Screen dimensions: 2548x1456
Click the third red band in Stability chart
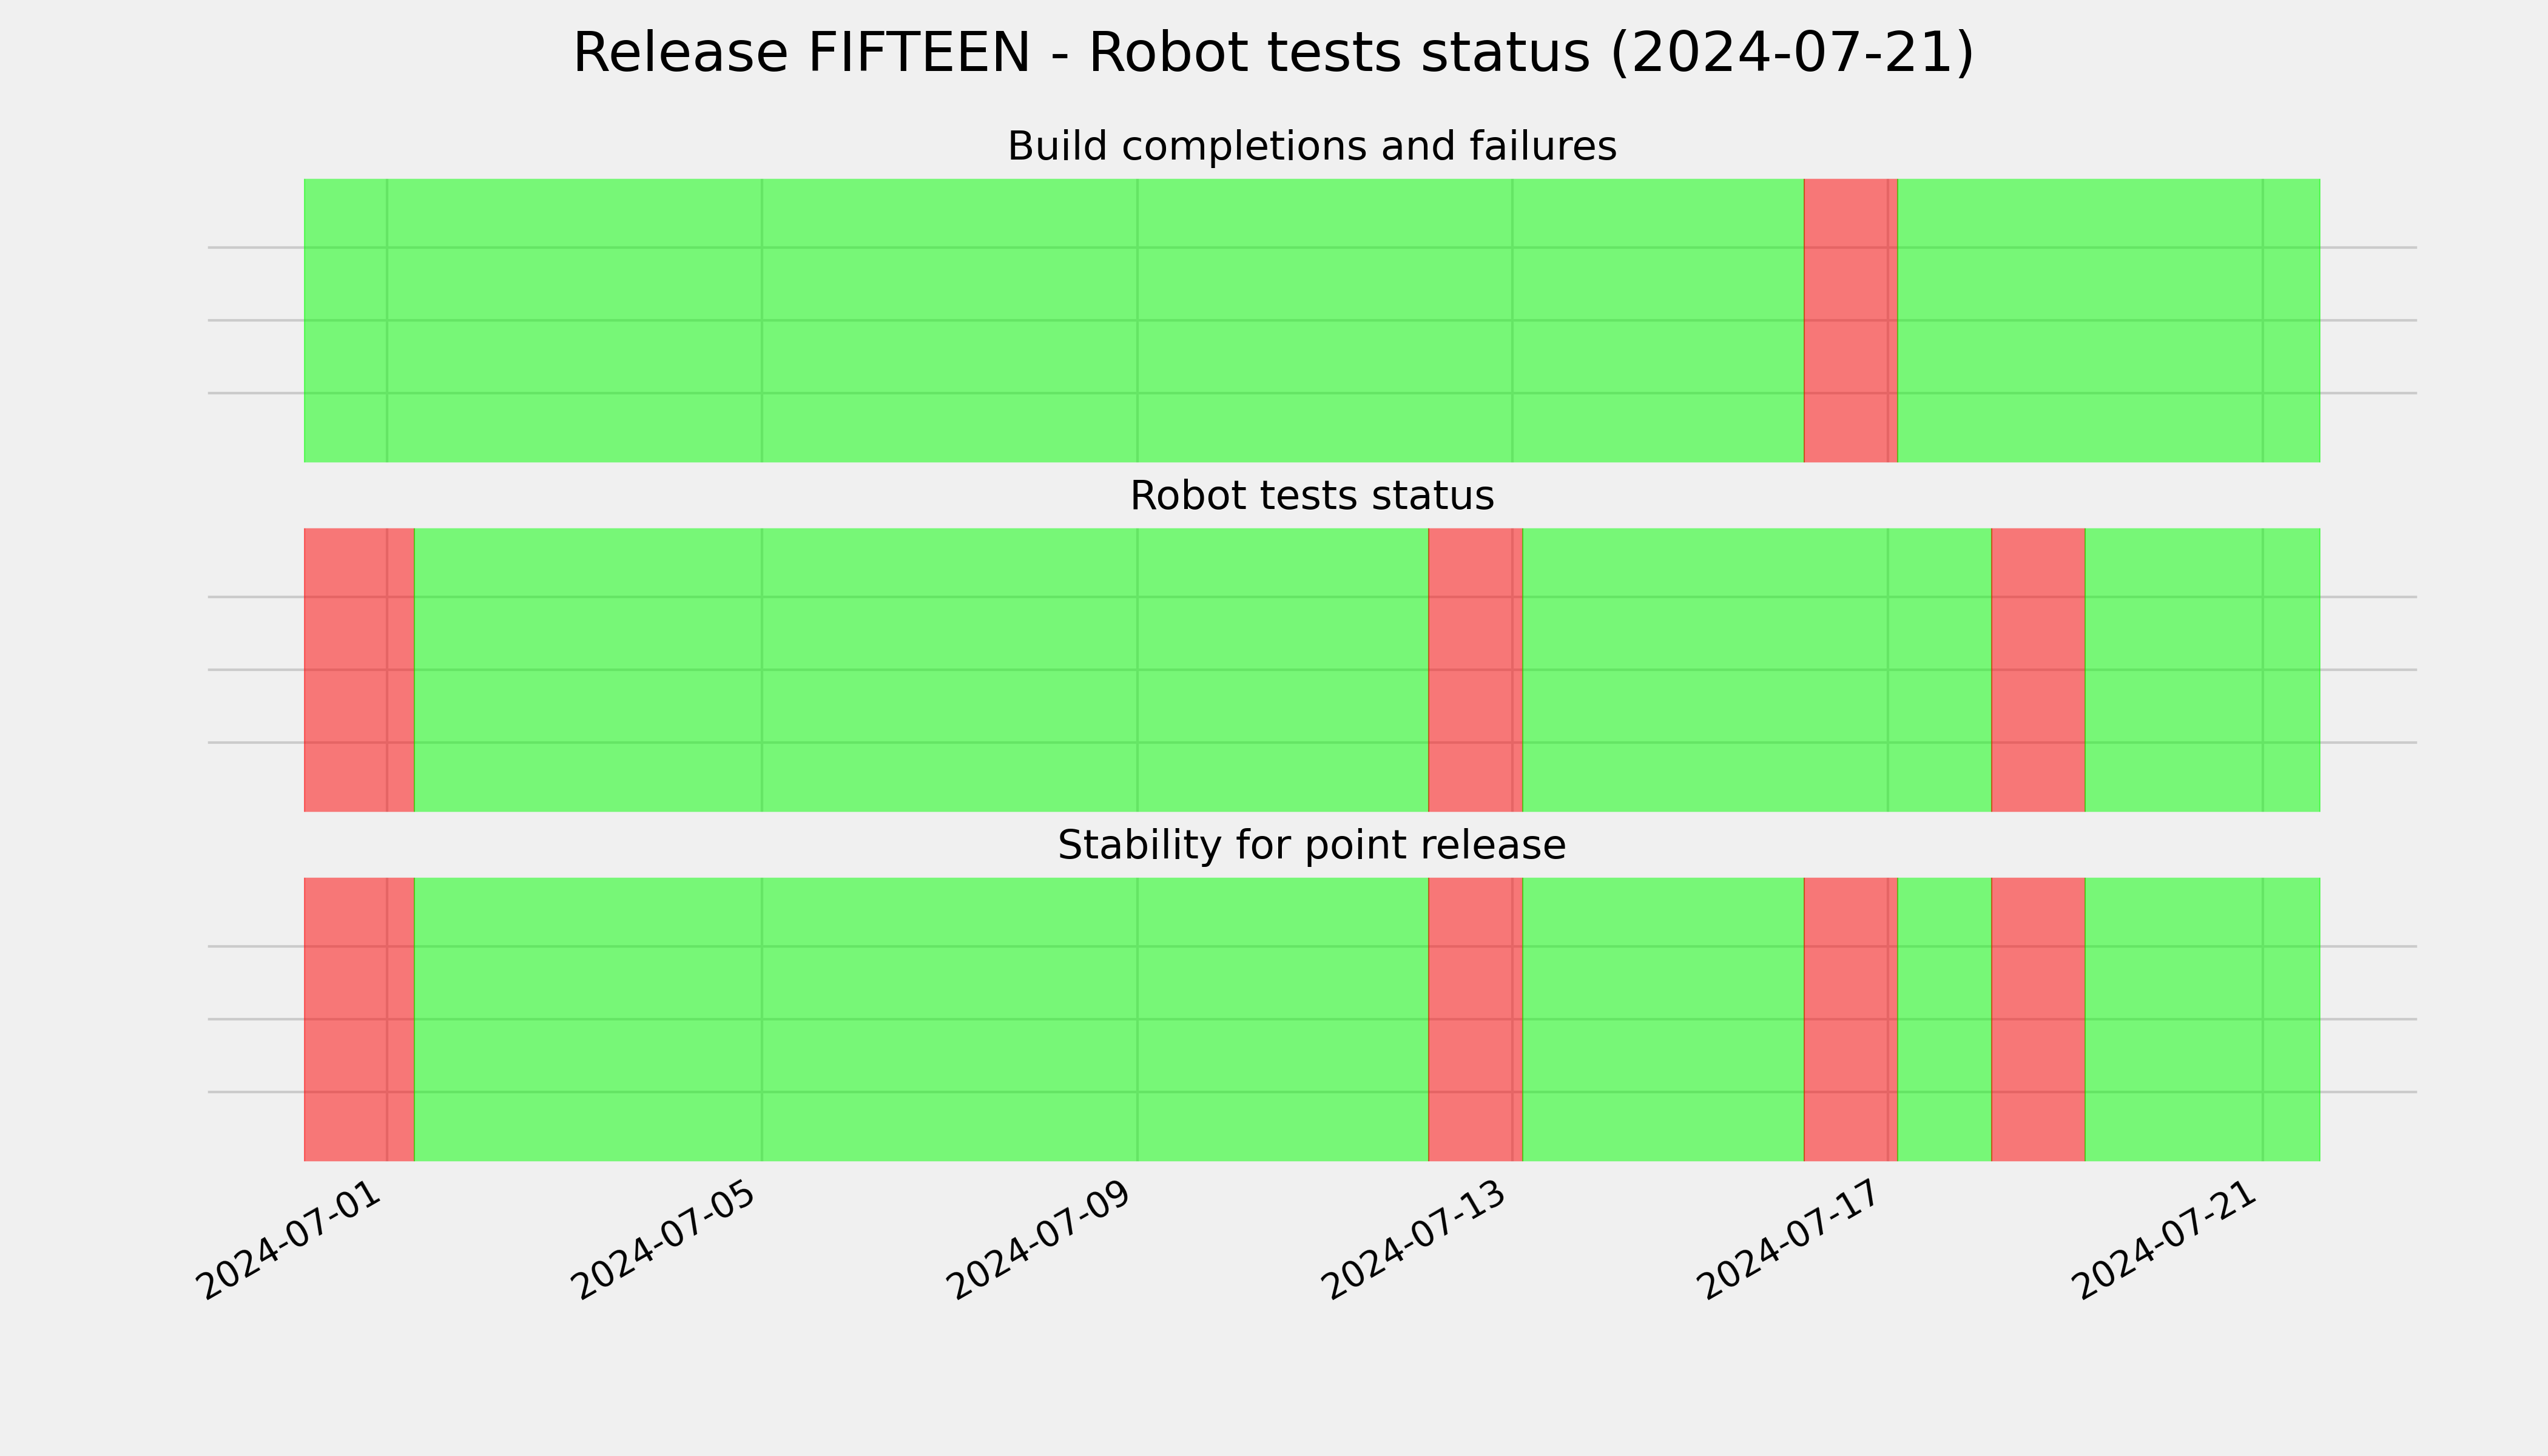[1850, 1019]
